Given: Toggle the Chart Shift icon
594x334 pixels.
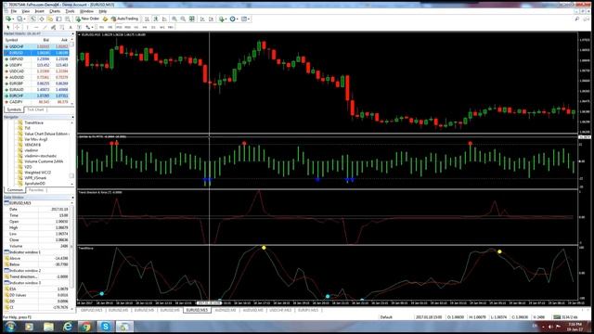Looking at the screenshot, I should coord(212,19).
